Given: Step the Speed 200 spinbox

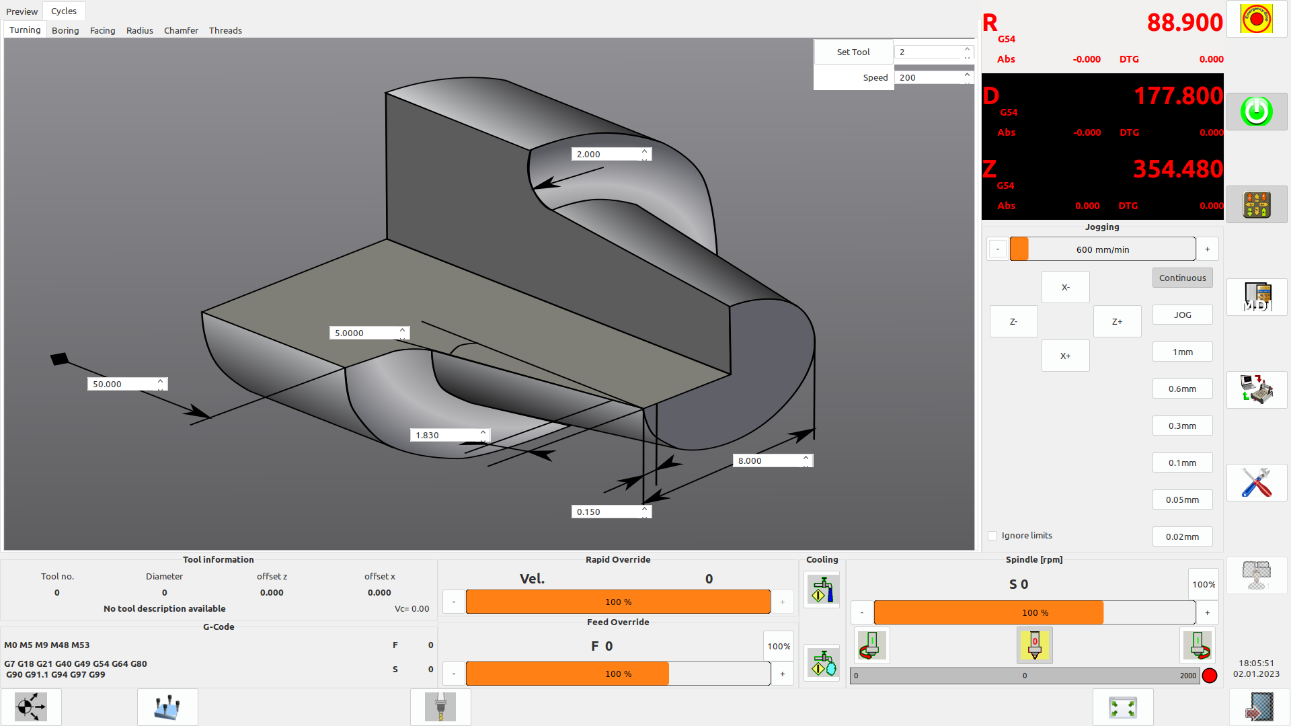Looking at the screenshot, I should pyautogui.click(x=967, y=77).
